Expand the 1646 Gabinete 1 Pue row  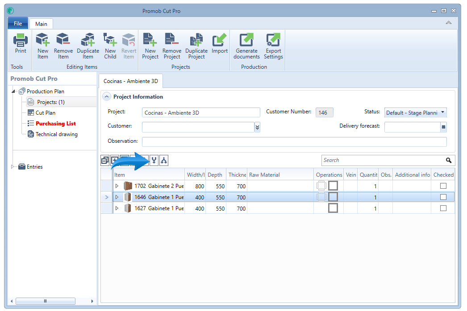coord(117,197)
